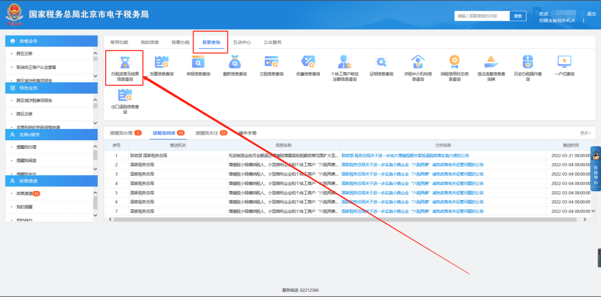Screen dimensions: 601x297
Task: Open the row 2 file name link
Action: 412,165
